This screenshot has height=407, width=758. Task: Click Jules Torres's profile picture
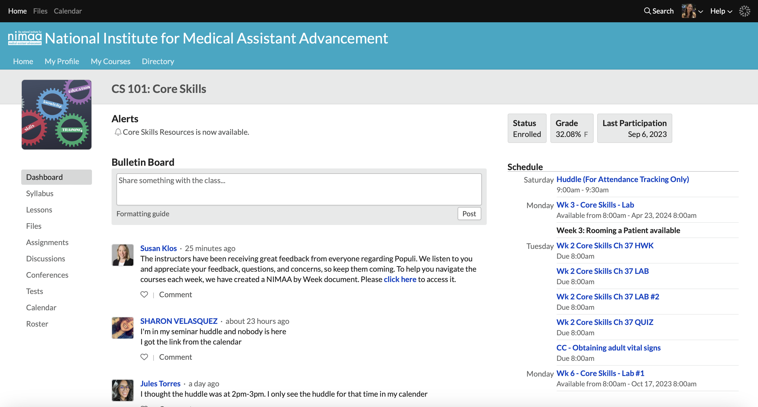(123, 390)
